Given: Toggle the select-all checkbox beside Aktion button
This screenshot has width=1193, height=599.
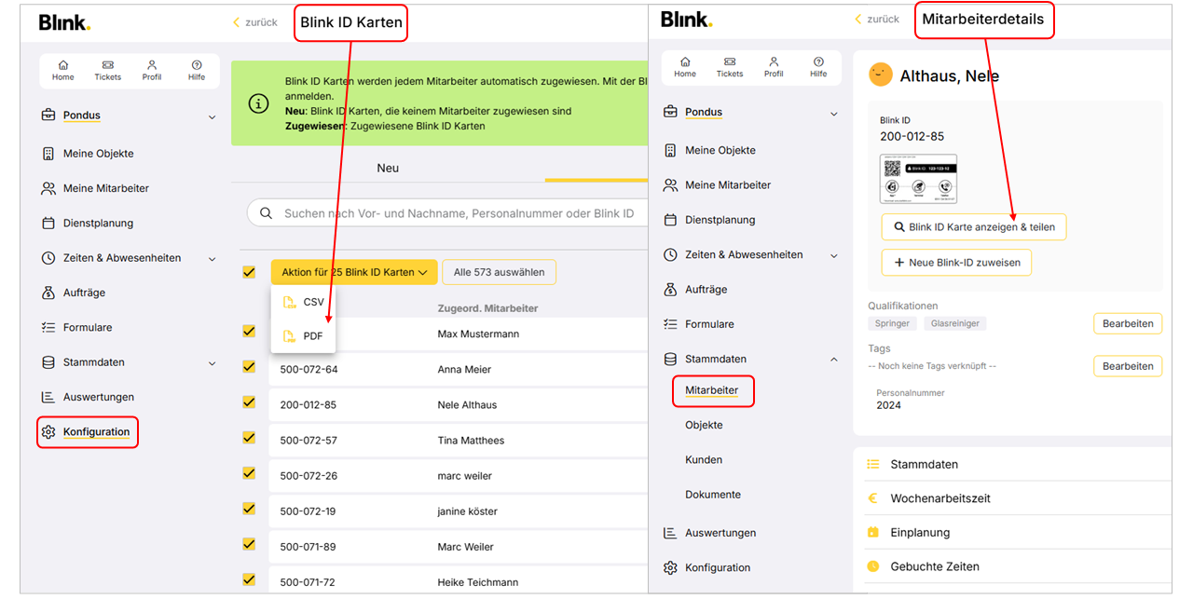Looking at the screenshot, I should (x=249, y=272).
